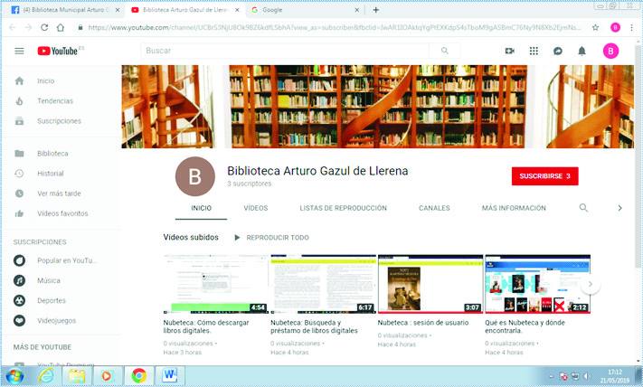
Task: Open Historial in the sidebar
Action: pos(51,174)
